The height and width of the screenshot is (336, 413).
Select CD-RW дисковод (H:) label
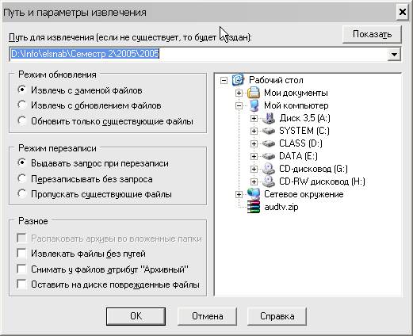(322, 181)
